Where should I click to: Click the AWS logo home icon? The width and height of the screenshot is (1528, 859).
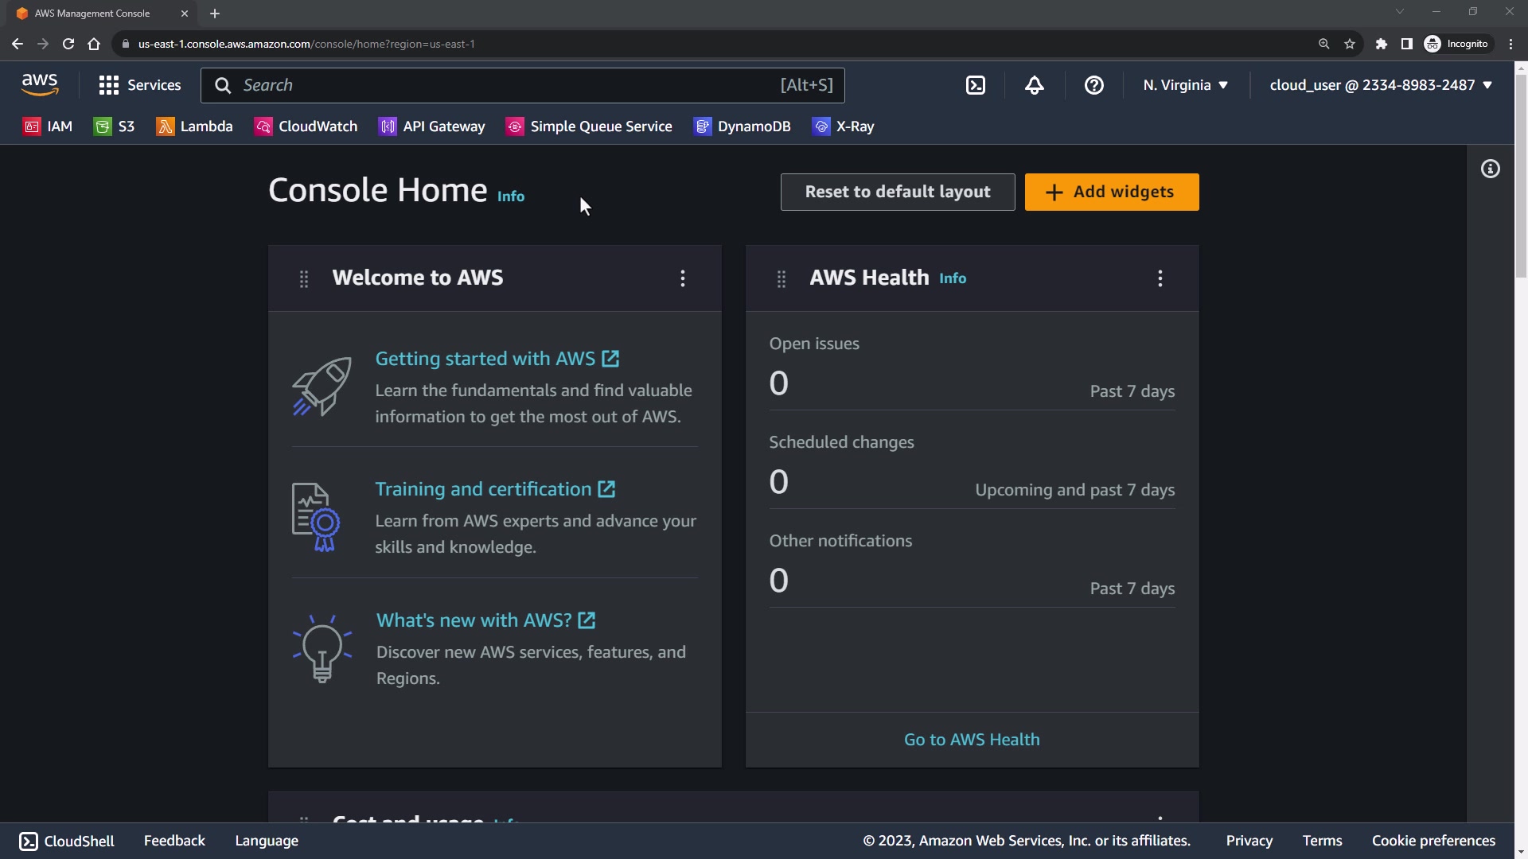pyautogui.click(x=40, y=84)
